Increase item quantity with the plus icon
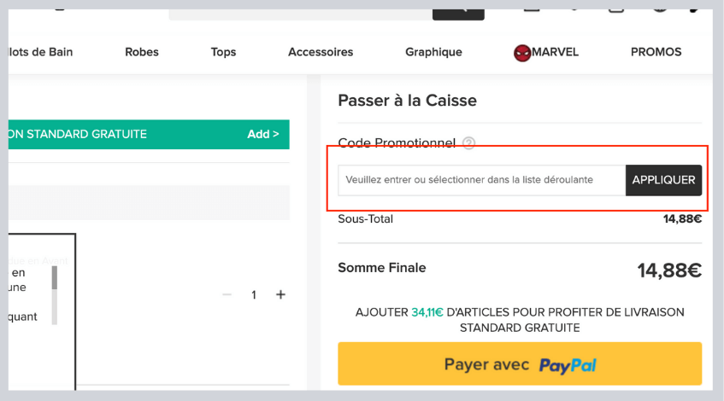 coord(280,294)
